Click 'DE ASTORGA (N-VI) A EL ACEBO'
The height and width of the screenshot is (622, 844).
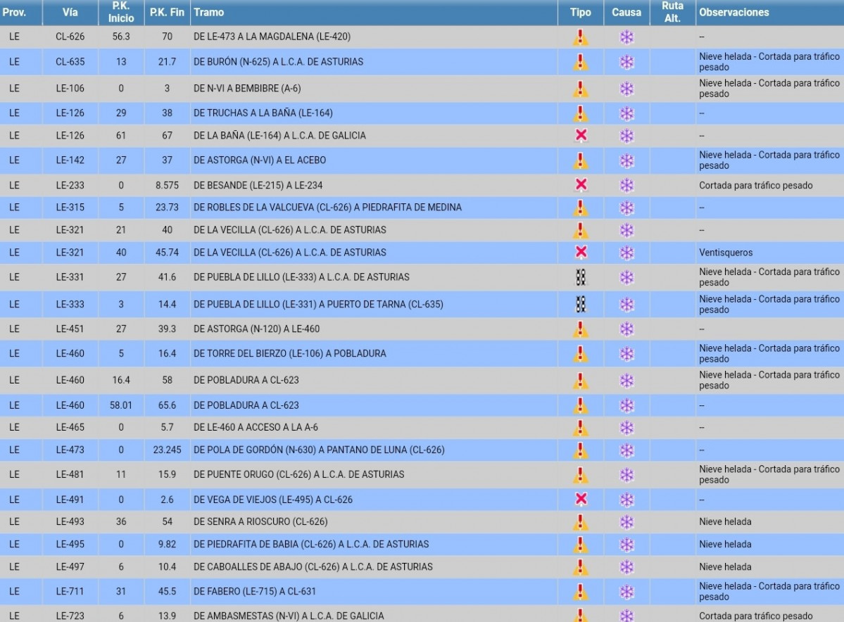(260, 160)
